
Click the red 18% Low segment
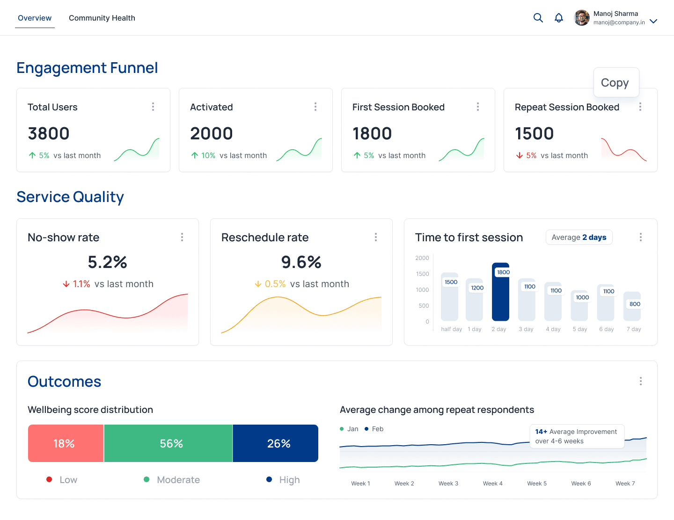click(x=66, y=443)
